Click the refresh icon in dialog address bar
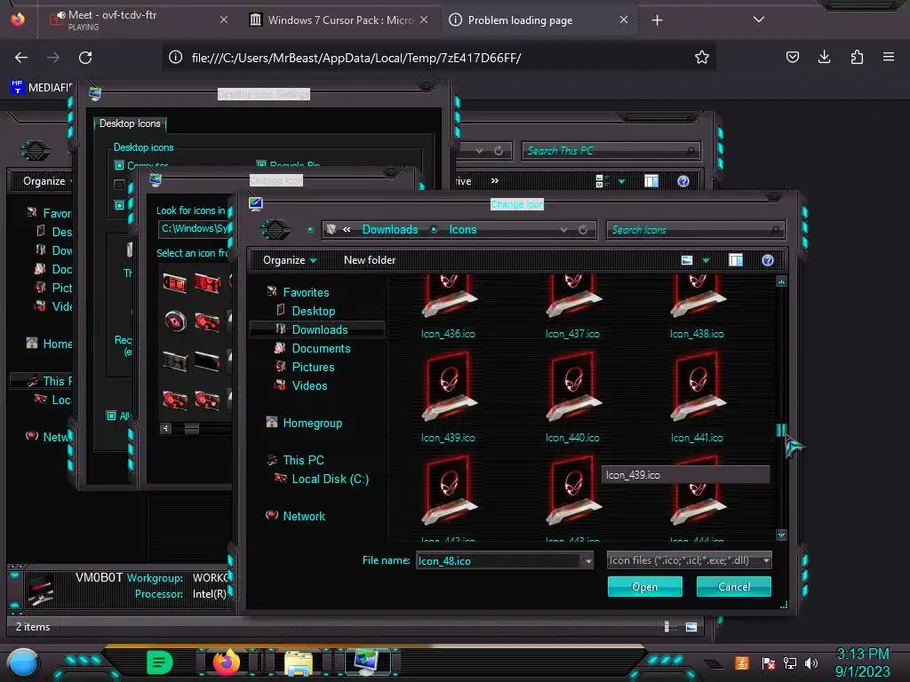Image resolution: width=910 pixels, height=682 pixels. point(583,230)
